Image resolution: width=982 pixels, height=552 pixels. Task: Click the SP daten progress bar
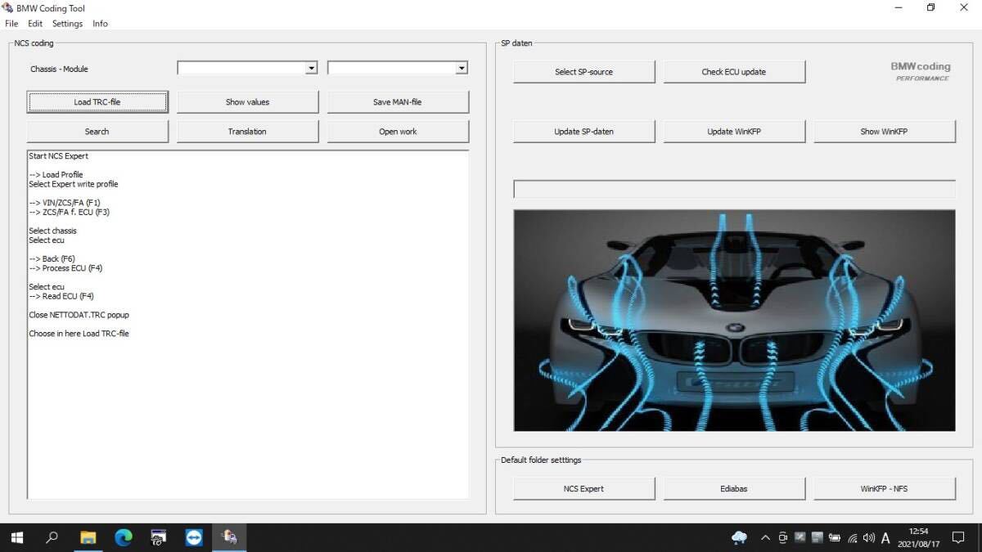pos(734,189)
